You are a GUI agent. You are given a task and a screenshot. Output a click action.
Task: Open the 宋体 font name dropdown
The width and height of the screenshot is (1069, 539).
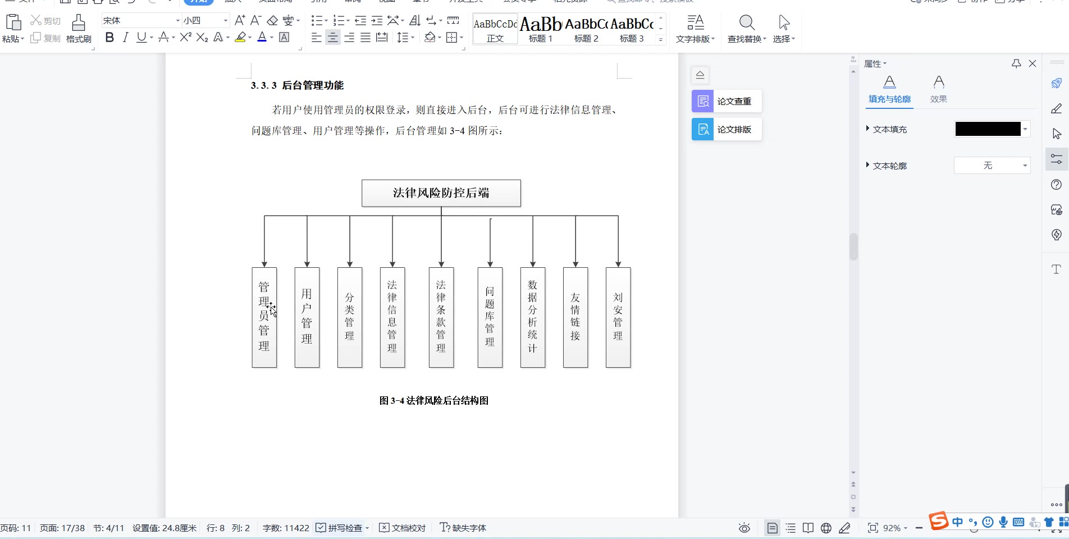point(178,21)
